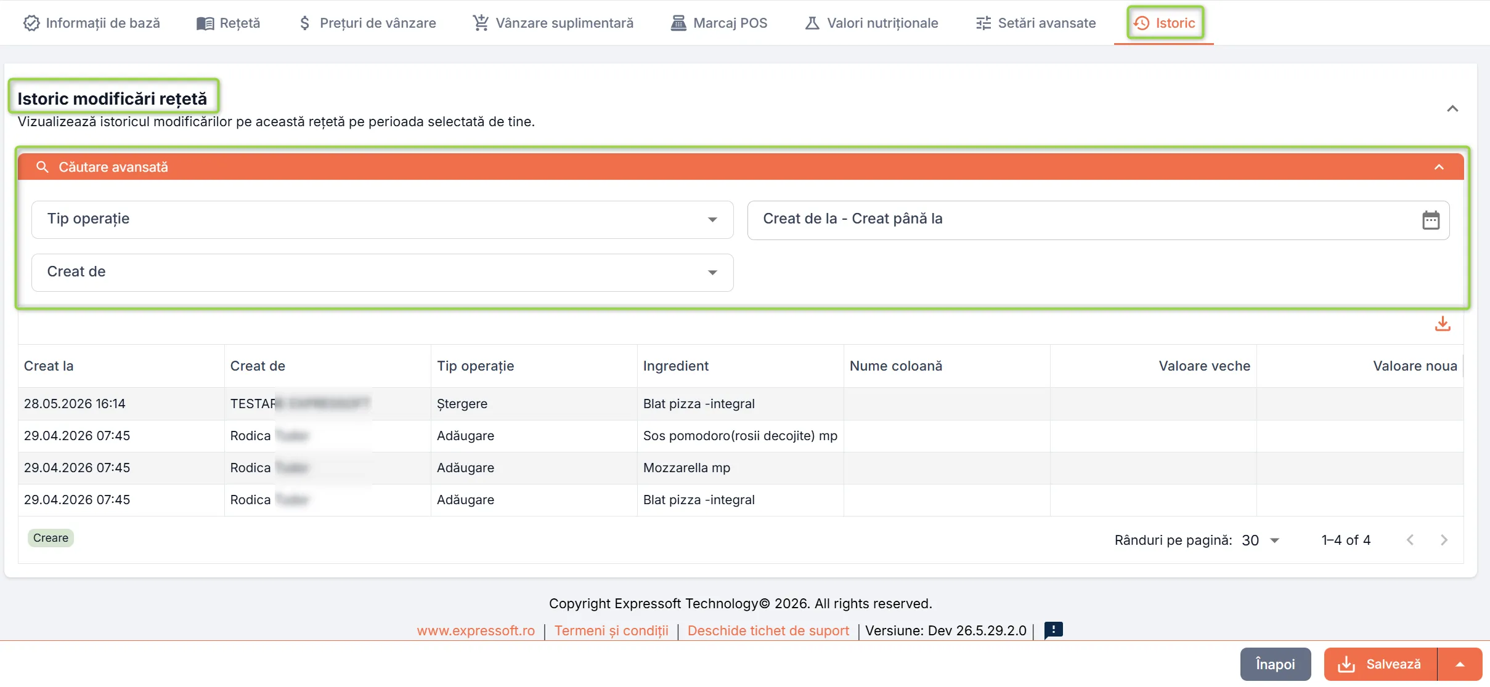Go to Vânzare suplimentară tab
Screen dimensions: 1490x687
pos(553,23)
